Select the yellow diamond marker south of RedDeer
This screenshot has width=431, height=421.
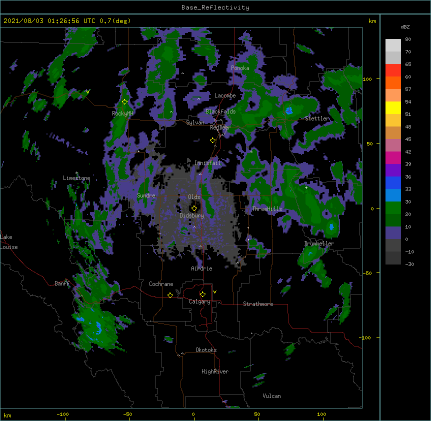click(213, 140)
